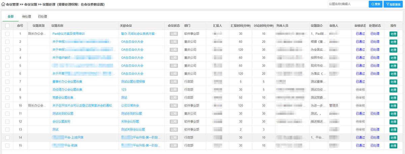Open linked meeting 测试关联会议议题
Image resolution: width=405 pixels, height=154 pixels.
coord(133,130)
